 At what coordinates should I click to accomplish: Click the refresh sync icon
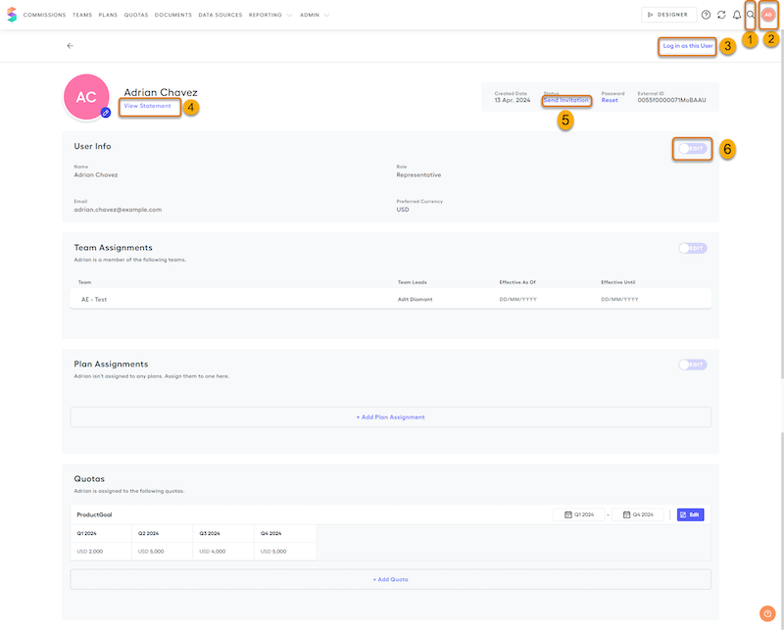pos(721,15)
